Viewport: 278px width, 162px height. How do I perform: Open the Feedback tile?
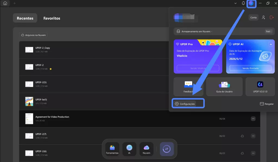click(x=188, y=87)
